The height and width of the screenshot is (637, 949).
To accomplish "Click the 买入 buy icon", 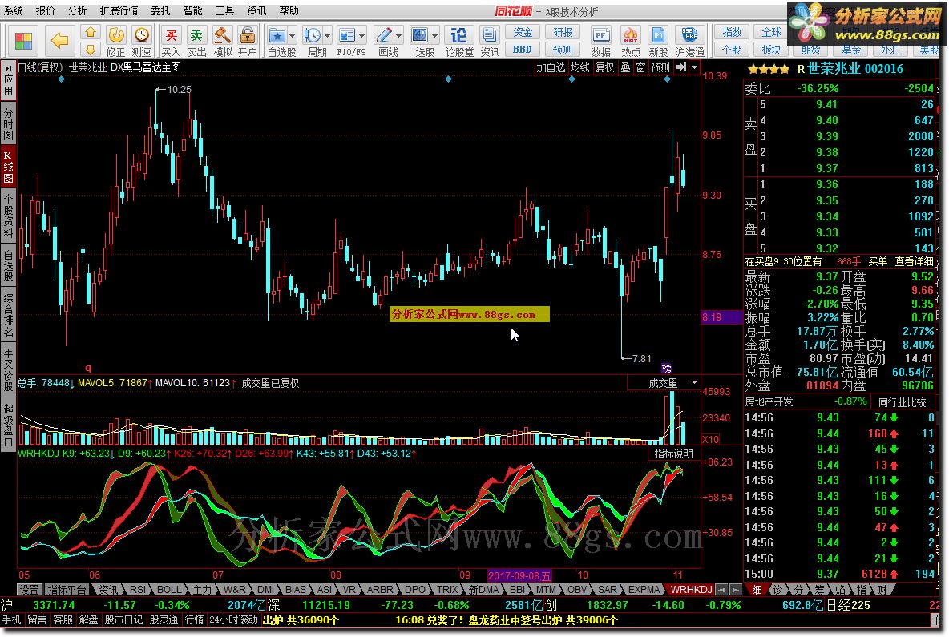I will tap(172, 41).
